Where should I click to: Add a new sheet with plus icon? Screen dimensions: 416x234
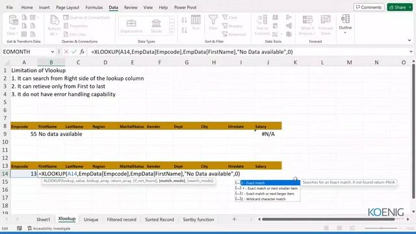234,220
